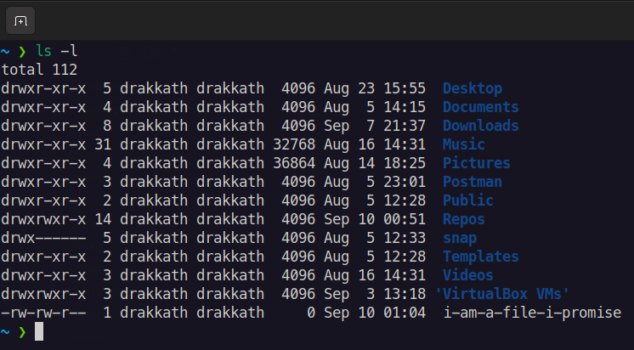The image size is (634, 350).
Task: Click the Pictures directory name
Action: point(476,163)
